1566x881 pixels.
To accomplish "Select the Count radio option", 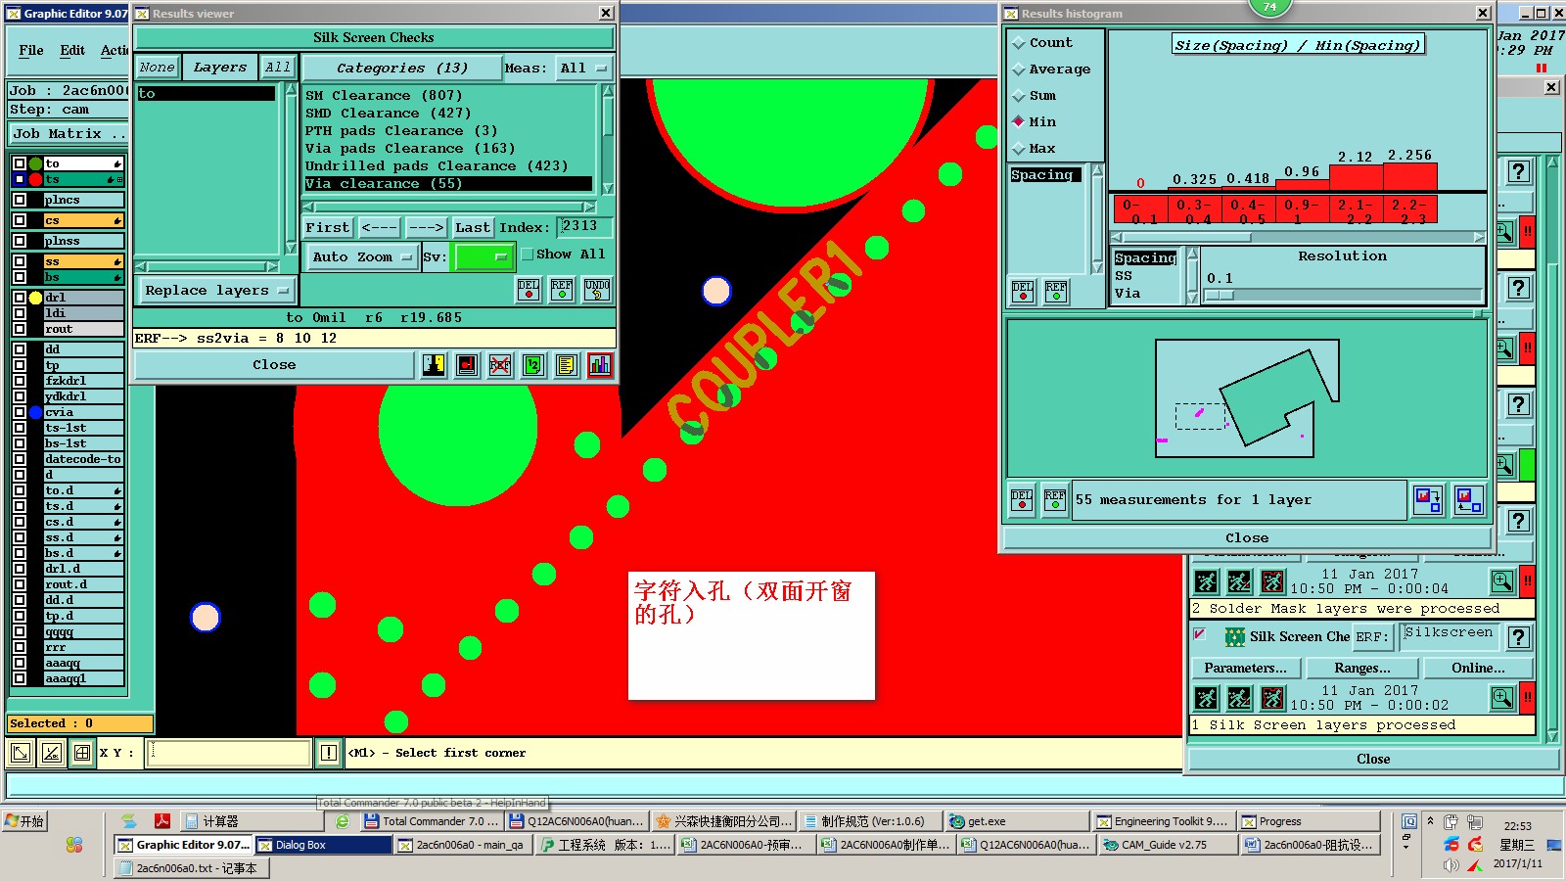I will click(x=1043, y=43).
